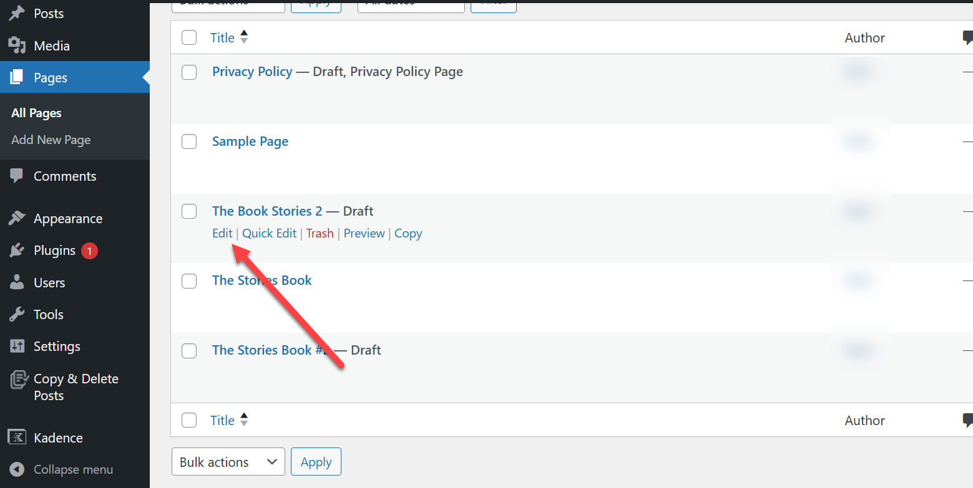Click Edit under The Book Stories 2
The image size is (973, 488).
[222, 233]
